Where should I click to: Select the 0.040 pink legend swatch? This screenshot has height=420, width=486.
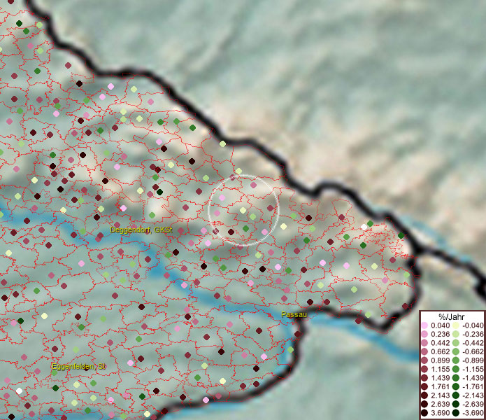point(424,325)
